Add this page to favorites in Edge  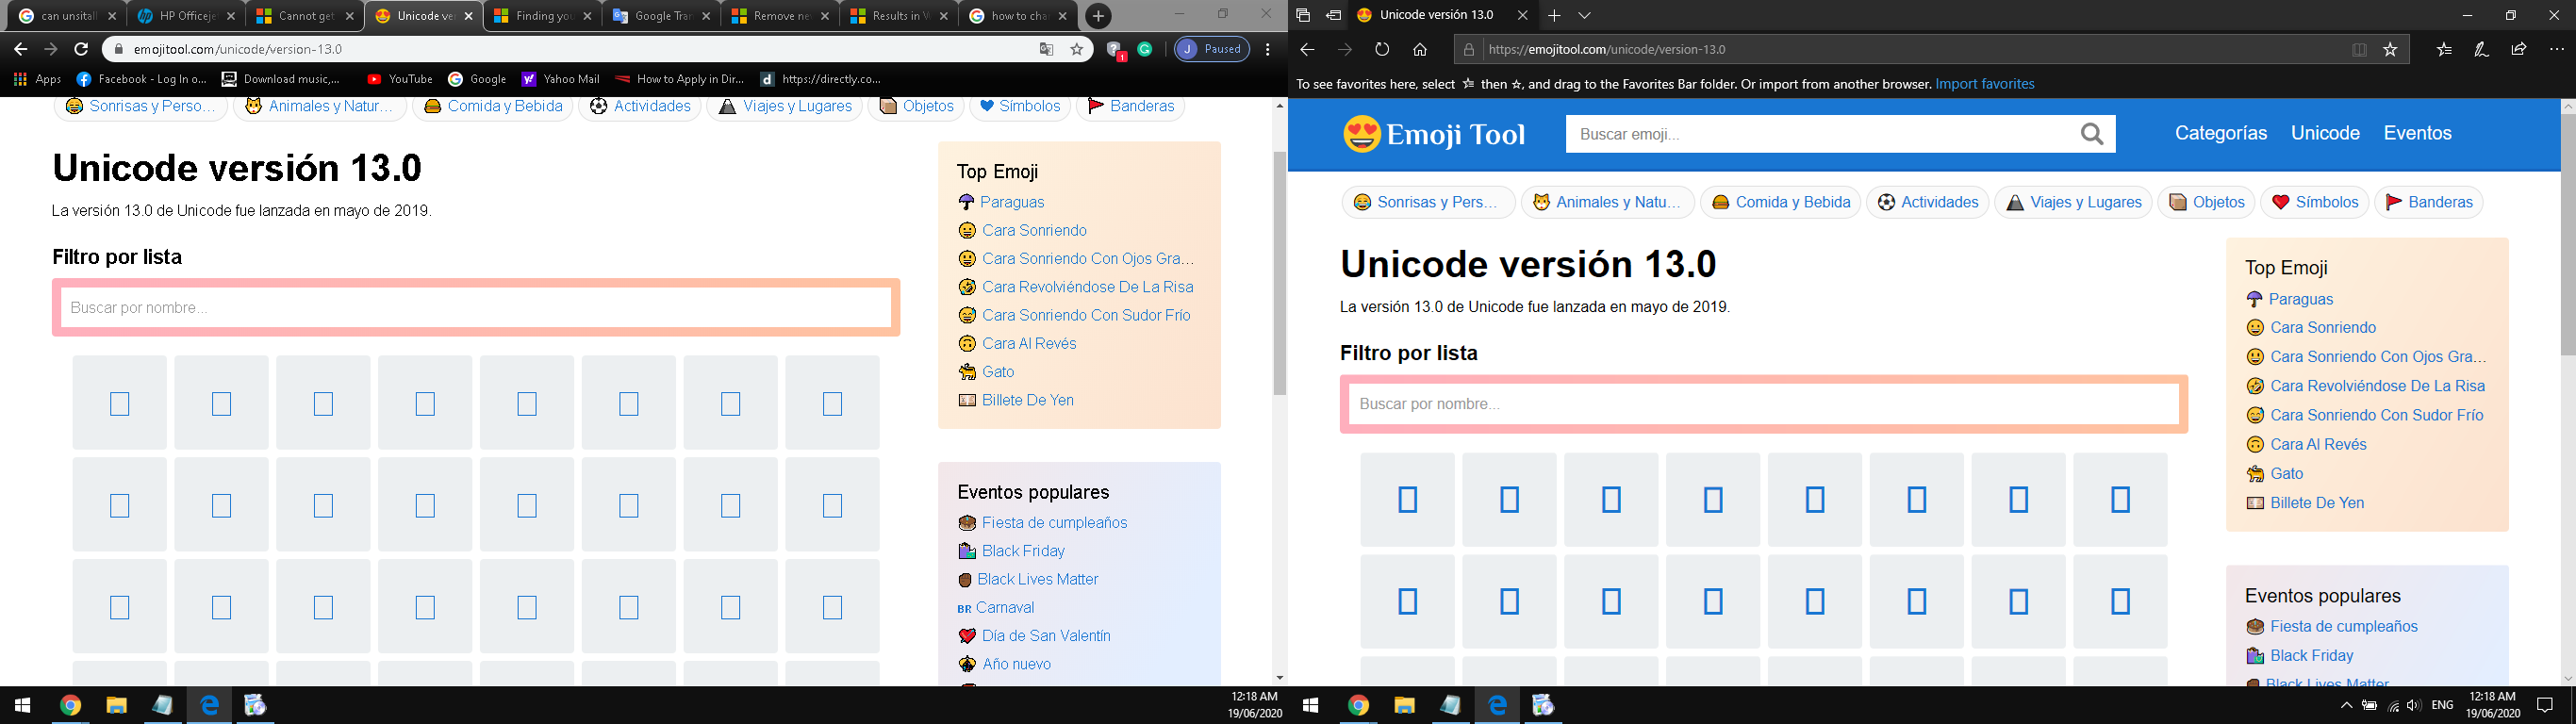[x=2390, y=50]
